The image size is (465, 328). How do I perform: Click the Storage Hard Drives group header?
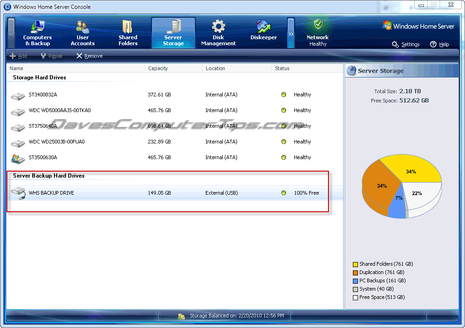[40, 78]
